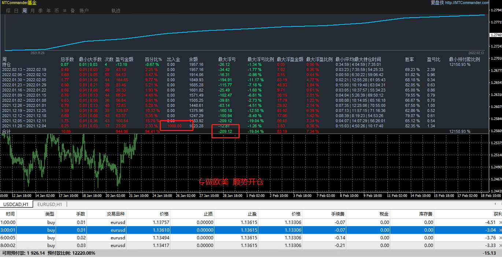This screenshot has width=502, height=262.
Task: Click the 出入金 column heading
Action: (x=173, y=59)
